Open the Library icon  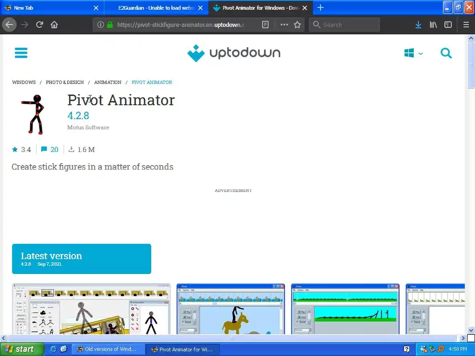tap(433, 25)
